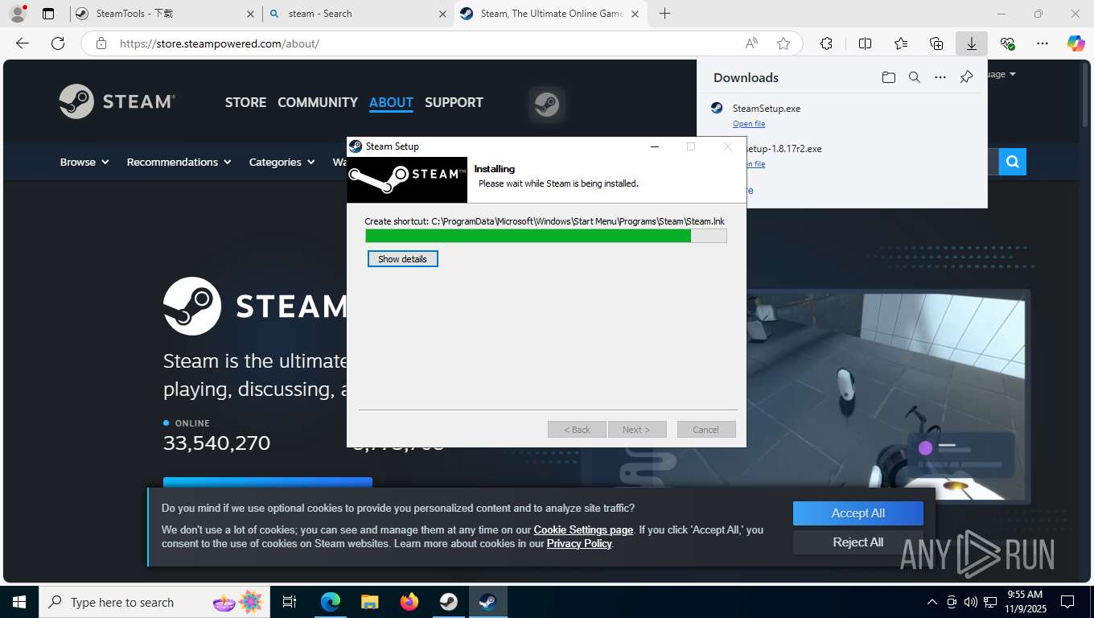Open Edge Settings and more menu

point(1043,43)
